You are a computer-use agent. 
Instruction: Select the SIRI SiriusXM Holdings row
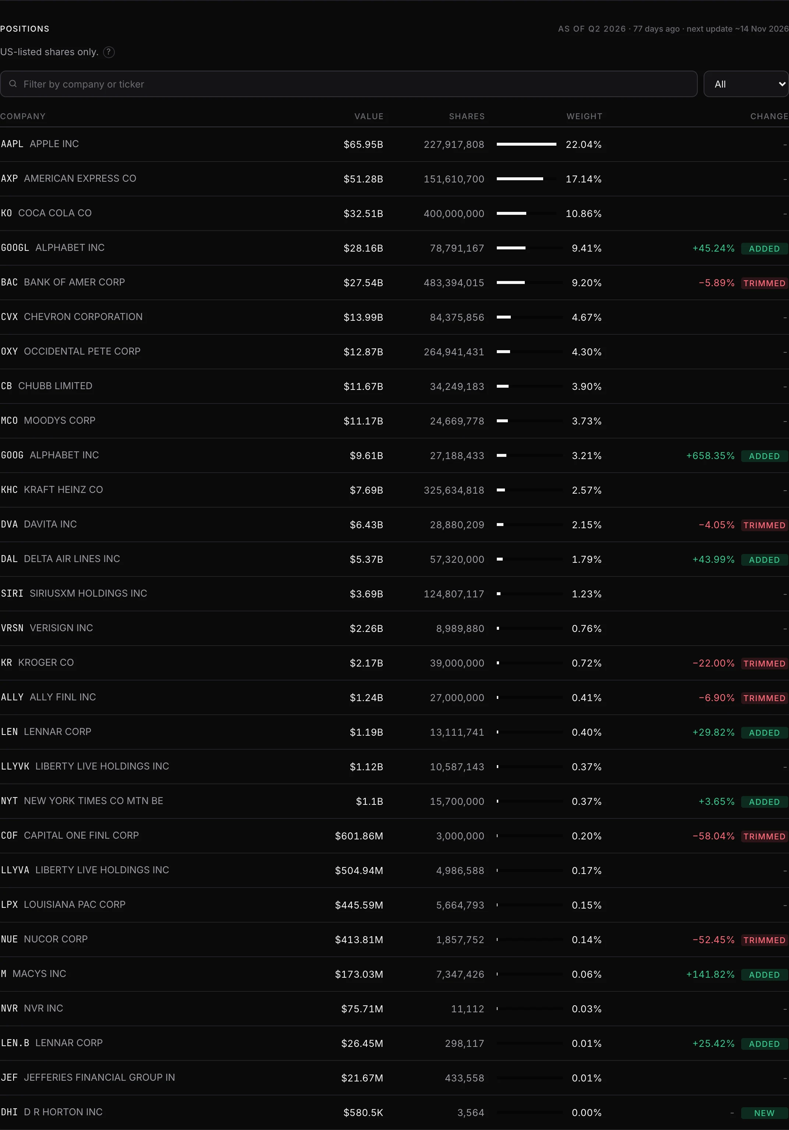394,594
